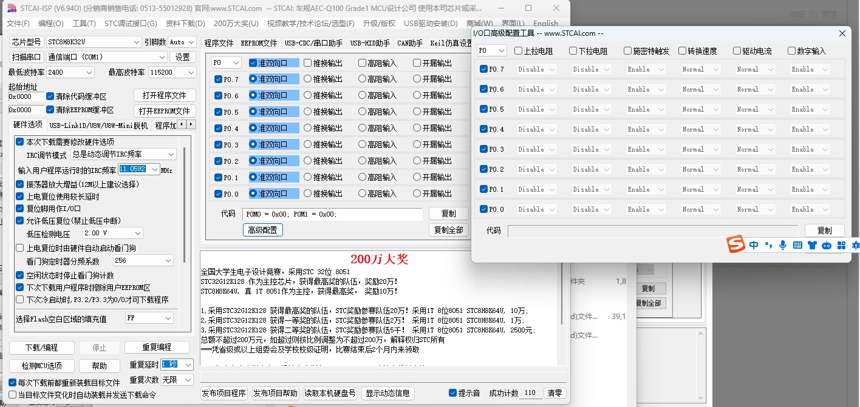Click the Sogou input method logo
Screen dimensions: 860x407
pos(737,245)
